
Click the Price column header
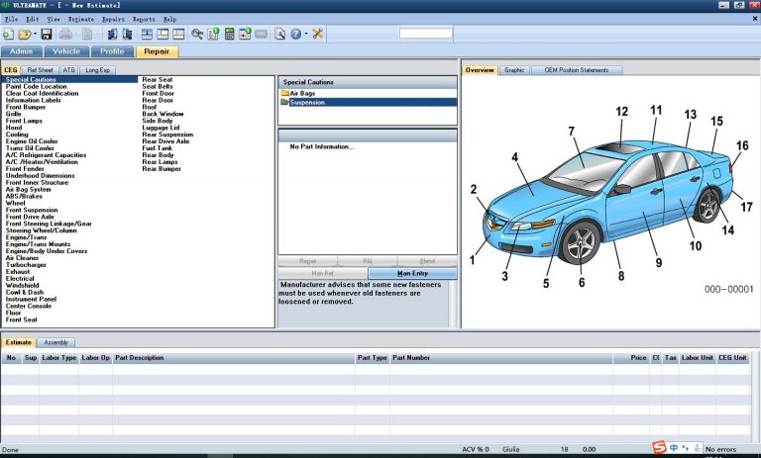click(631, 358)
